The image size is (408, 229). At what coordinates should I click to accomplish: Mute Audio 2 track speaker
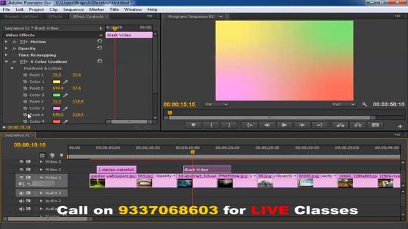pos(21,201)
